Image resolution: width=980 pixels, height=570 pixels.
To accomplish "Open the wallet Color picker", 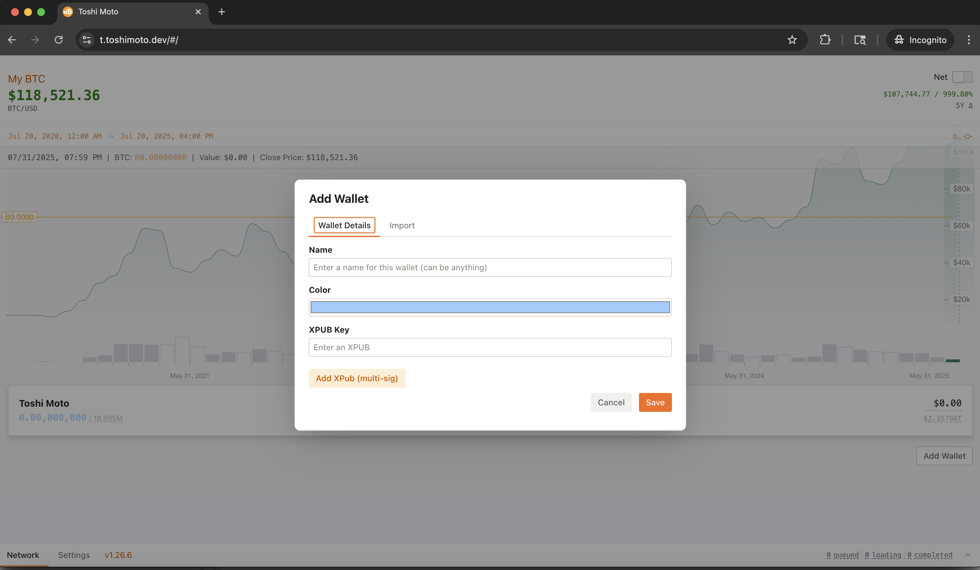I will 490,307.
